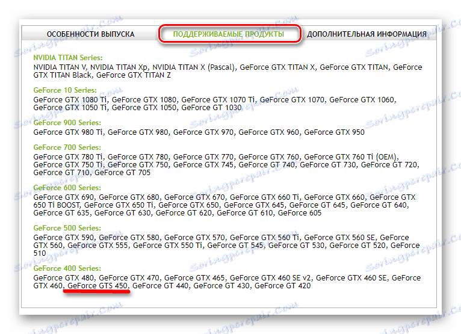This screenshot has width=461, height=334.
Task: Click the GeForce 500 Series heading
Action: click(x=67, y=228)
